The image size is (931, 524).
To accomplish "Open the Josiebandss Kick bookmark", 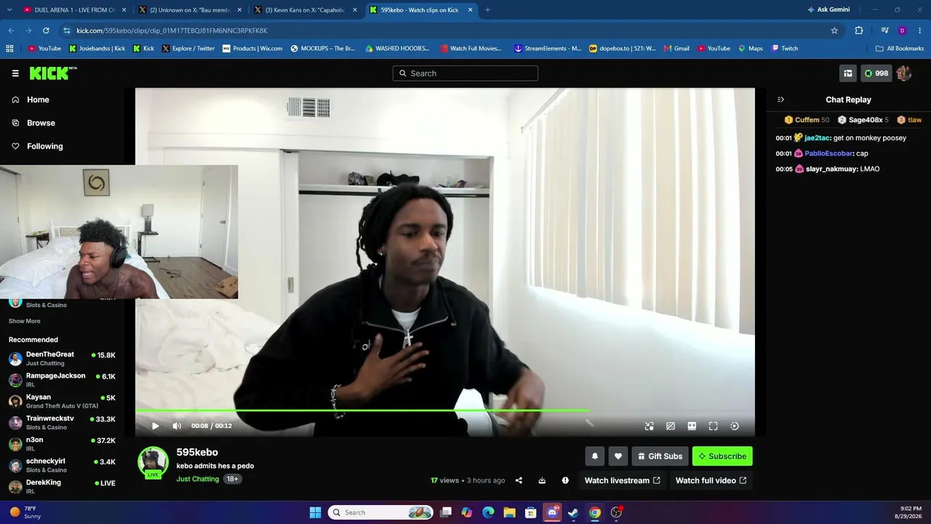I will (97, 49).
